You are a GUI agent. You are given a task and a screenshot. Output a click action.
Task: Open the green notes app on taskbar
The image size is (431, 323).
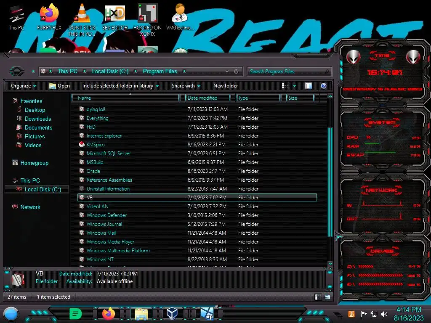coord(76,313)
